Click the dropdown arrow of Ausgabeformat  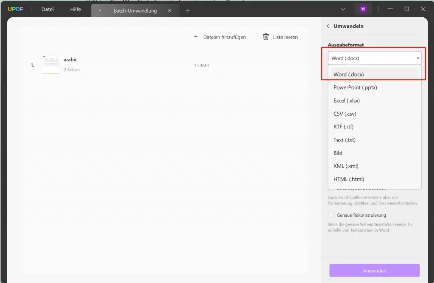click(417, 58)
